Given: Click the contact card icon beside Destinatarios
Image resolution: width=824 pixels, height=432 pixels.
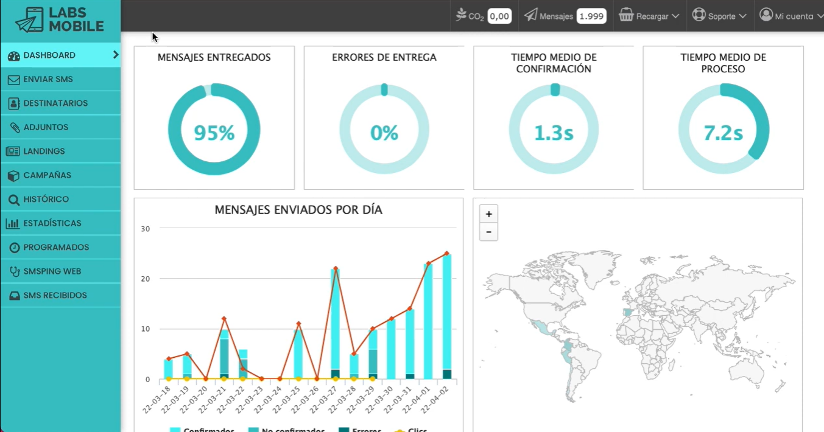Looking at the screenshot, I should pyautogui.click(x=13, y=103).
